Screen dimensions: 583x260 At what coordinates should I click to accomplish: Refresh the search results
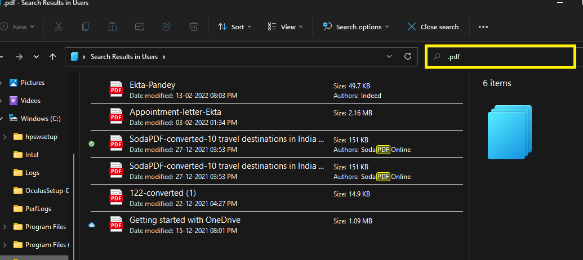(x=408, y=57)
